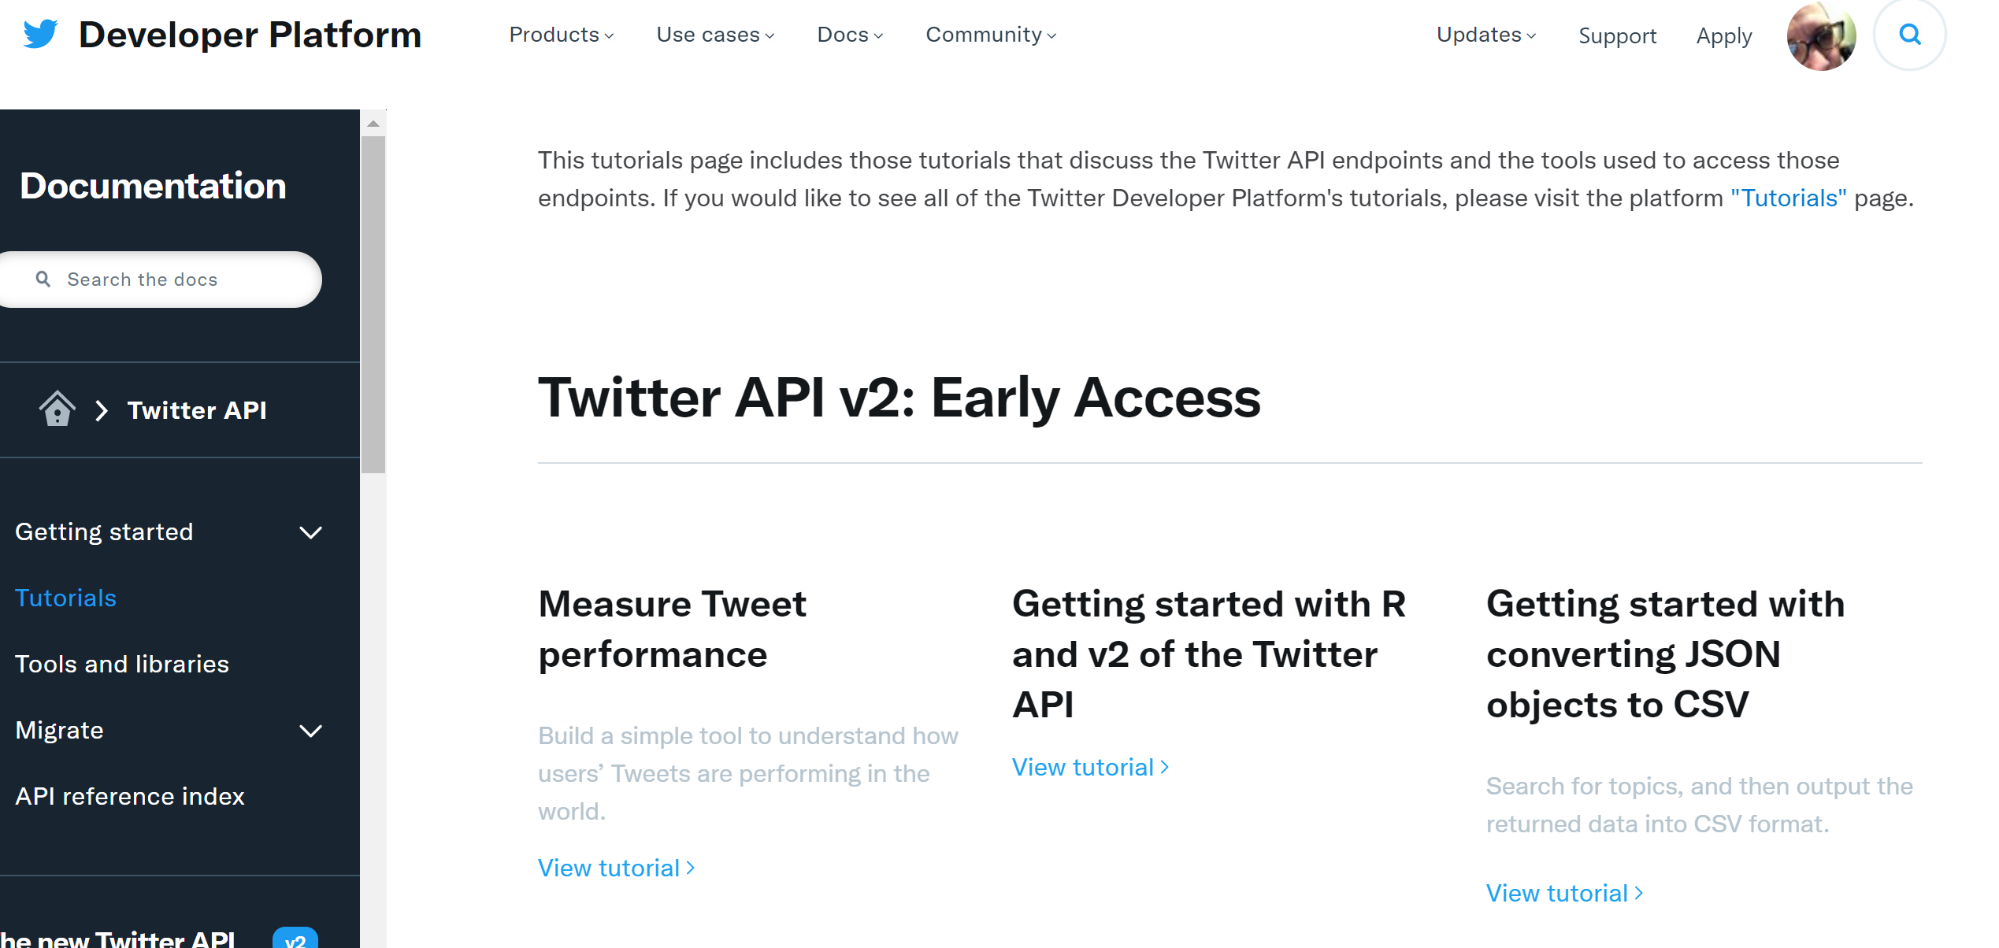Expand the Migrate sidebar section
The width and height of the screenshot is (1999, 948).
(310, 731)
